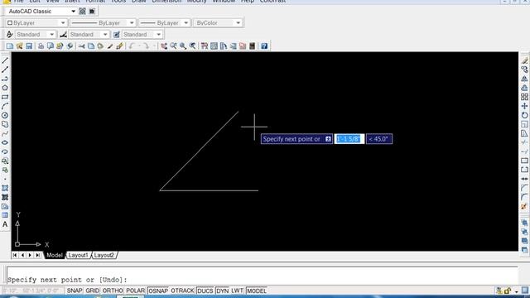The width and height of the screenshot is (530, 298).
Task: Open the ByColor plot style dropdown
Action: 238,23
